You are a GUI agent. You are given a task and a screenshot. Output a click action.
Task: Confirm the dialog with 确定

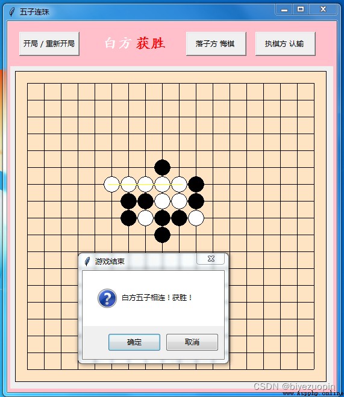(x=134, y=342)
